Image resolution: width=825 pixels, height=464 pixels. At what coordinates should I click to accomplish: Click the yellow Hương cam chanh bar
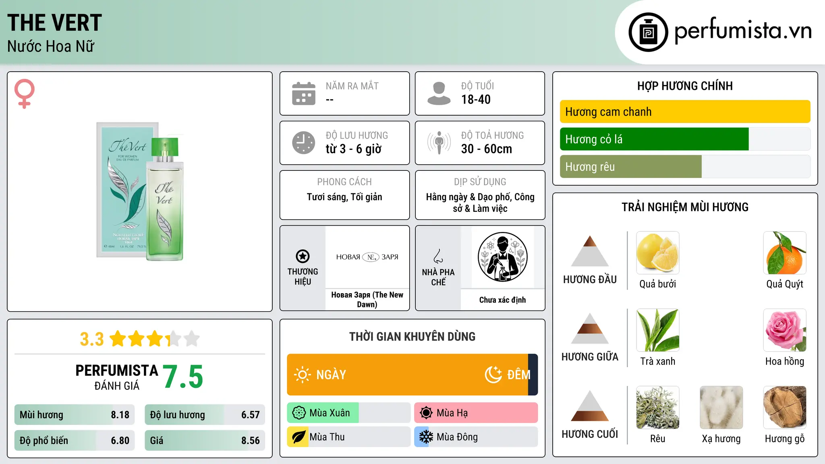(685, 112)
